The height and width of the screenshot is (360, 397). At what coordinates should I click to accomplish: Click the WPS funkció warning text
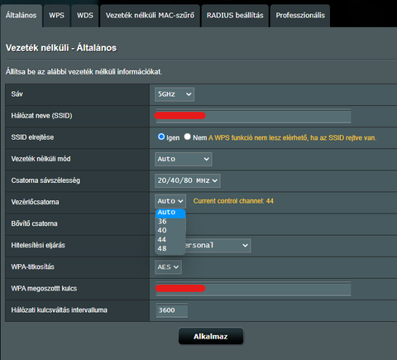click(292, 137)
